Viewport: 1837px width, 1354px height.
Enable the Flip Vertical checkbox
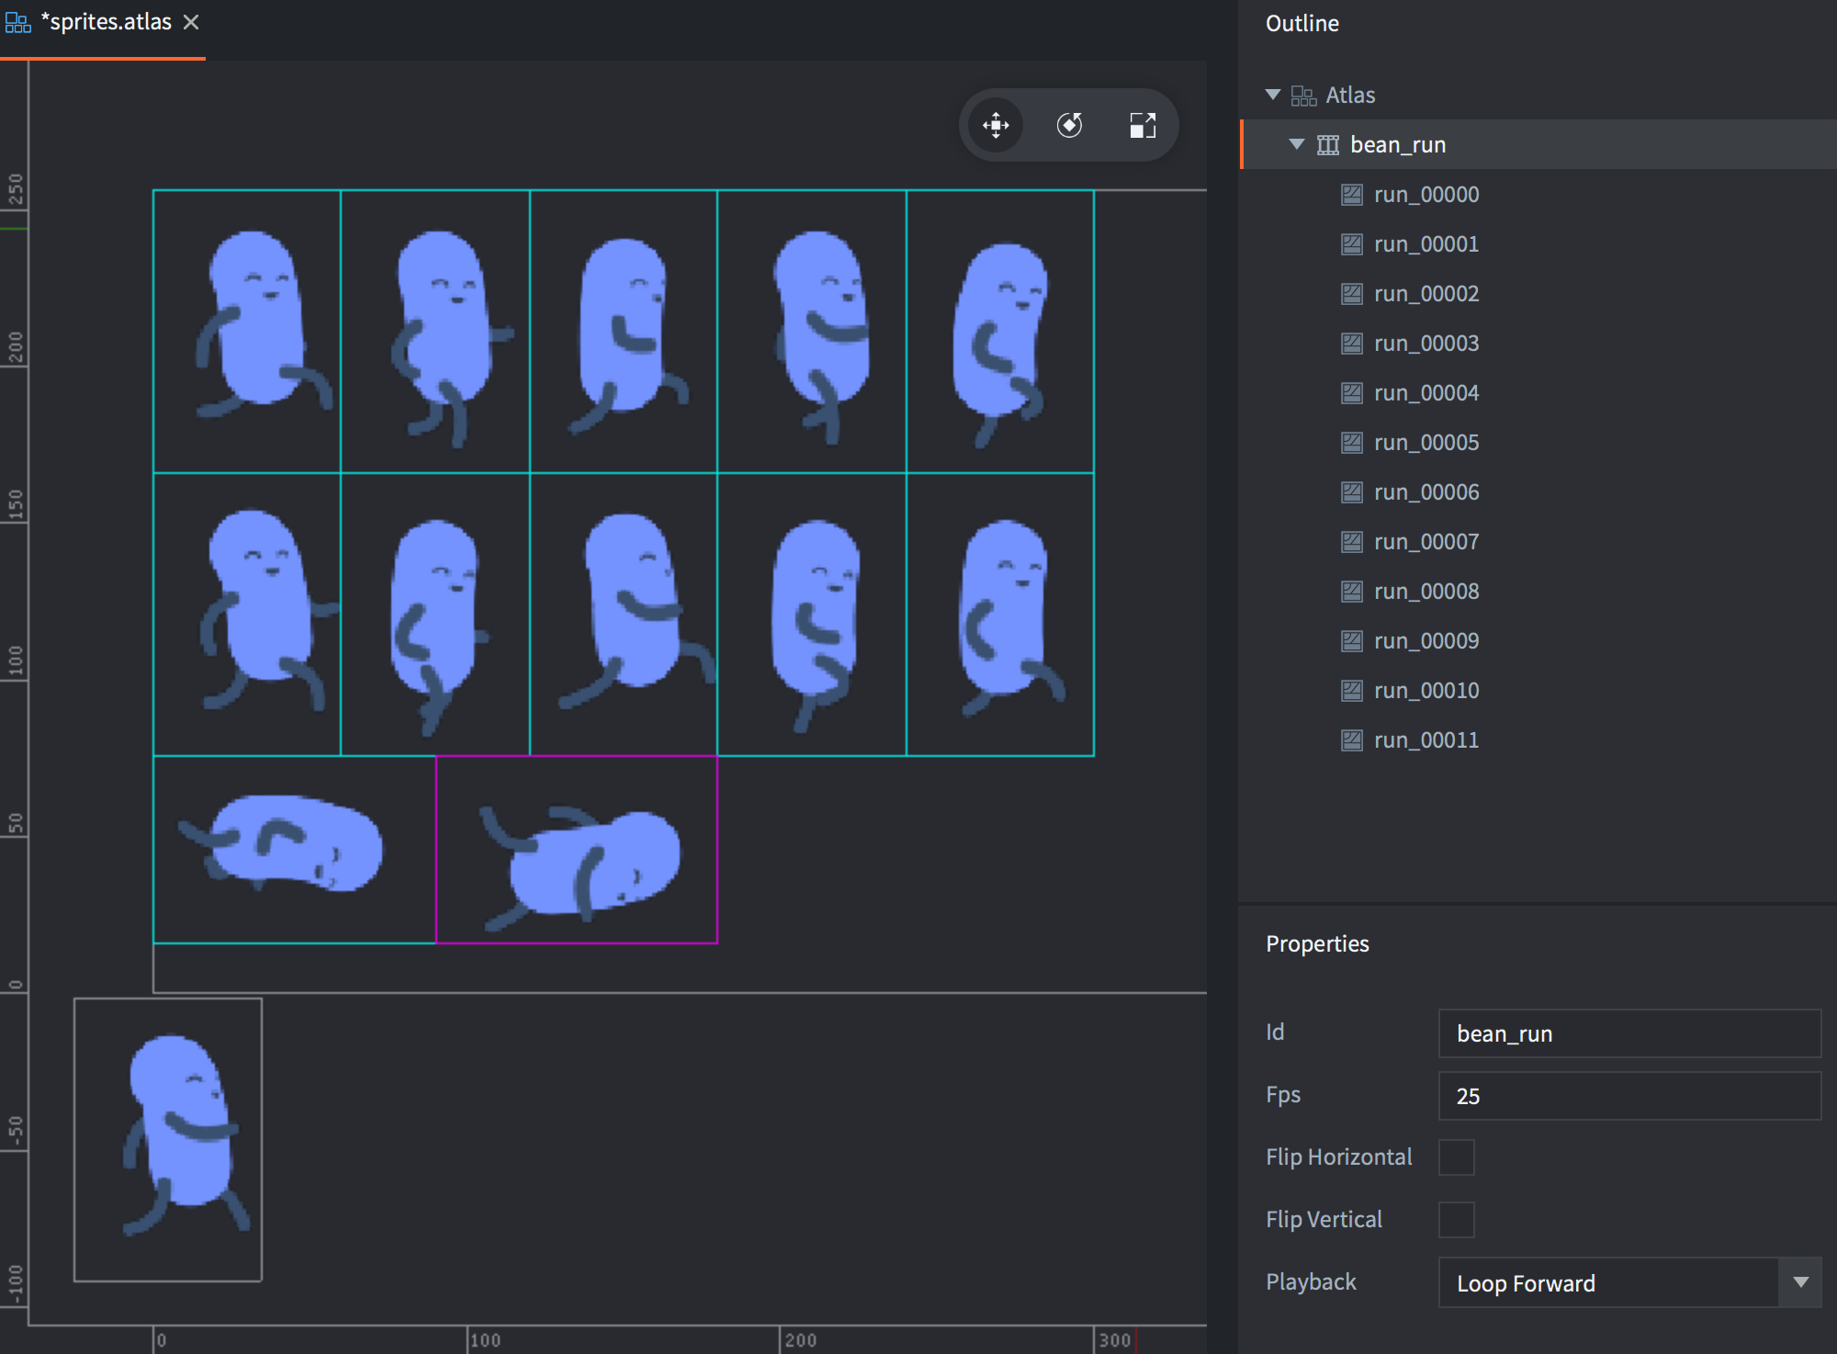1456,1220
